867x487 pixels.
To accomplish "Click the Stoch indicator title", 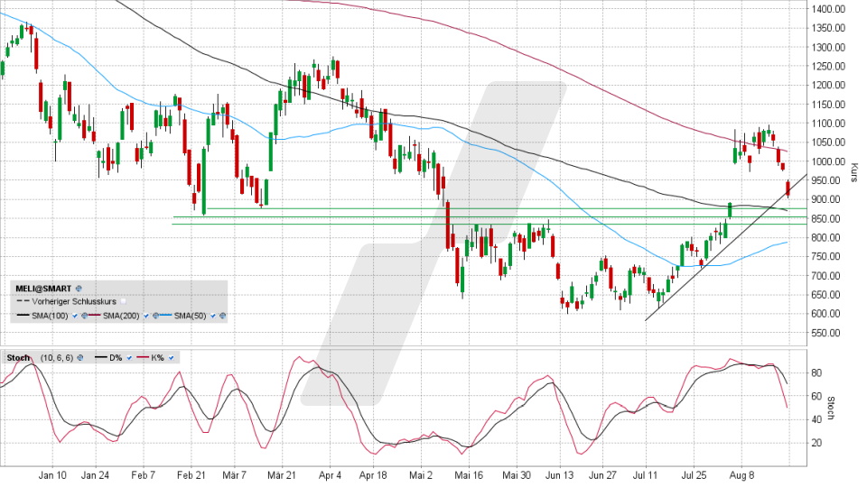I will click(x=18, y=358).
